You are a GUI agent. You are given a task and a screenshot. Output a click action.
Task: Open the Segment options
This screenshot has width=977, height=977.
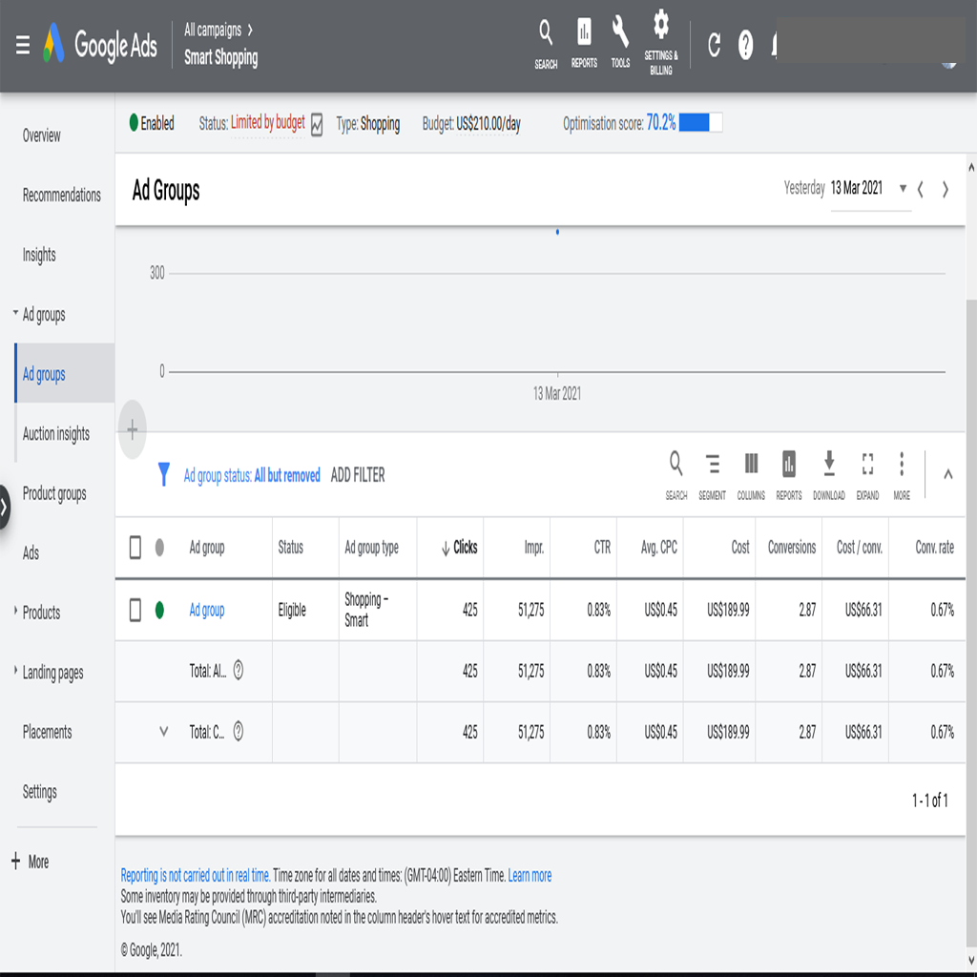[712, 475]
